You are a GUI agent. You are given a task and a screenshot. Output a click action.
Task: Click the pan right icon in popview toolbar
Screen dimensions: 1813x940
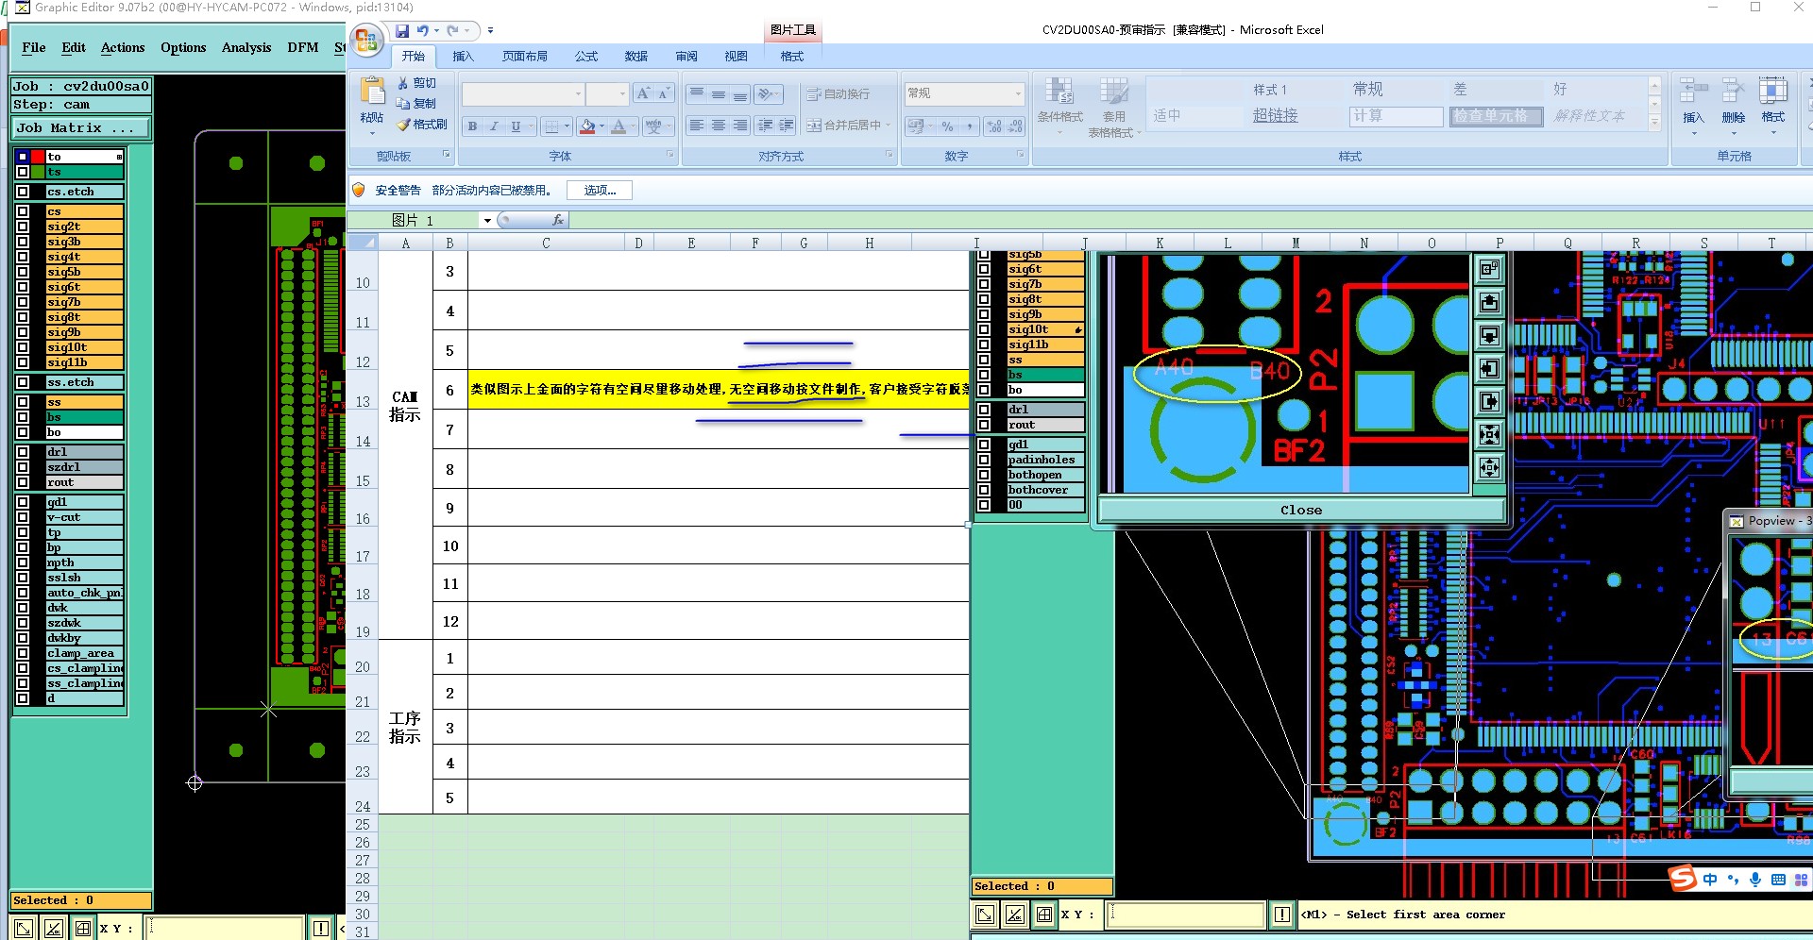pos(1489,402)
